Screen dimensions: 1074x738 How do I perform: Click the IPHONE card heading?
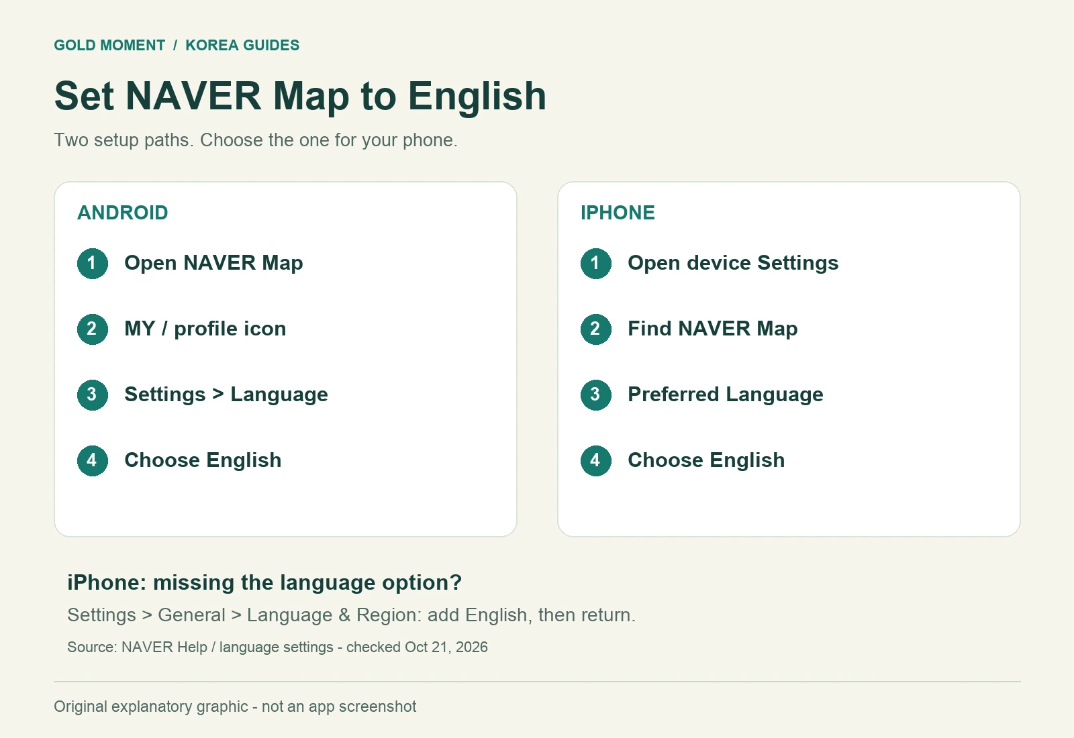[x=618, y=213]
